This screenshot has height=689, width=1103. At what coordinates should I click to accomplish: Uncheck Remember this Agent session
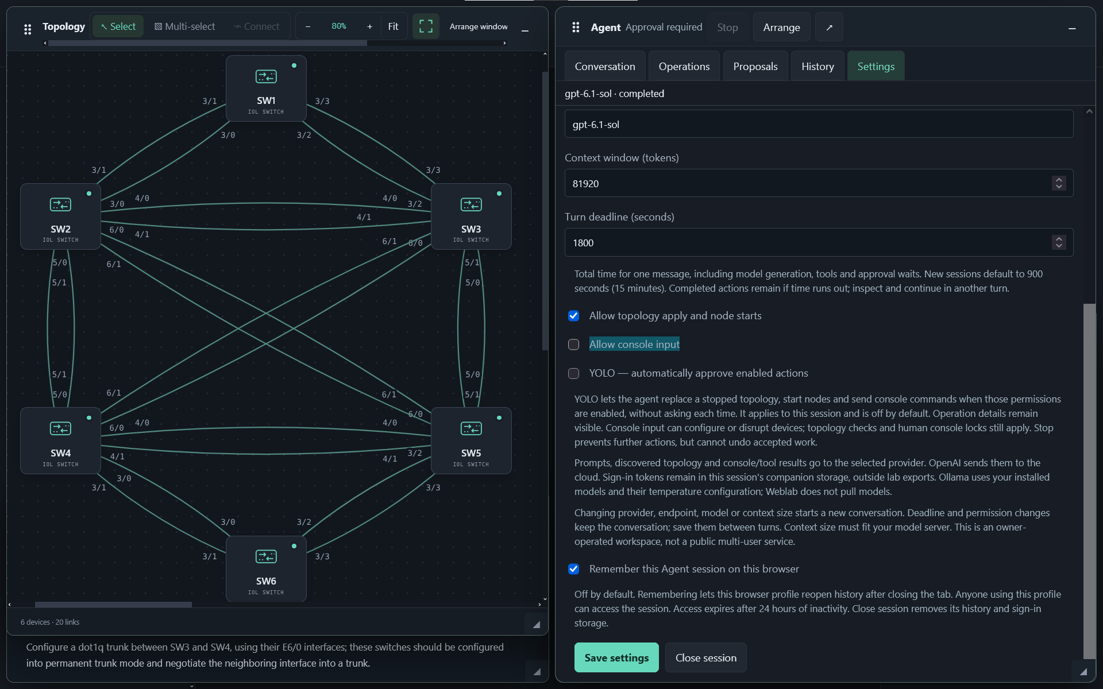point(573,569)
